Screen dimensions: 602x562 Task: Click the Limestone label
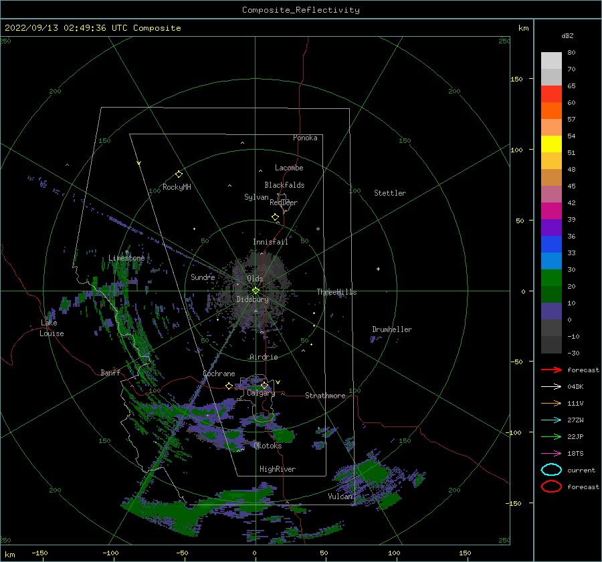(x=126, y=258)
